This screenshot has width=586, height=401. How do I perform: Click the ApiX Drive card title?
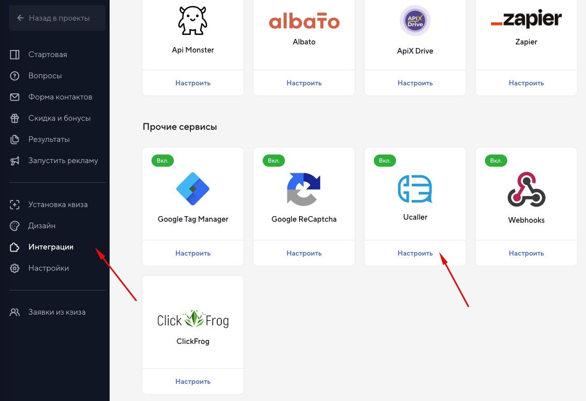pyautogui.click(x=415, y=51)
